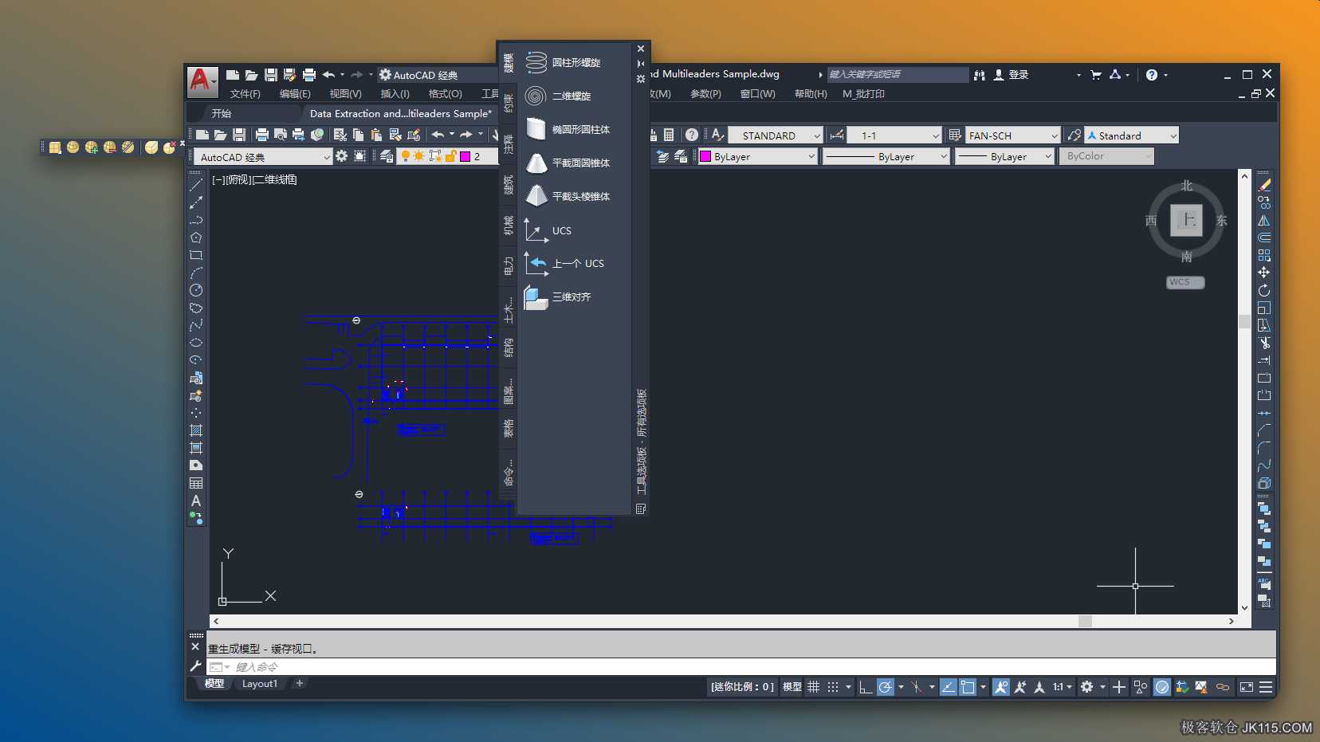This screenshot has height=742, width=1320.
Task: Select the Hatch draw tool
Action: pyautogui.click(x=196, y=430)
